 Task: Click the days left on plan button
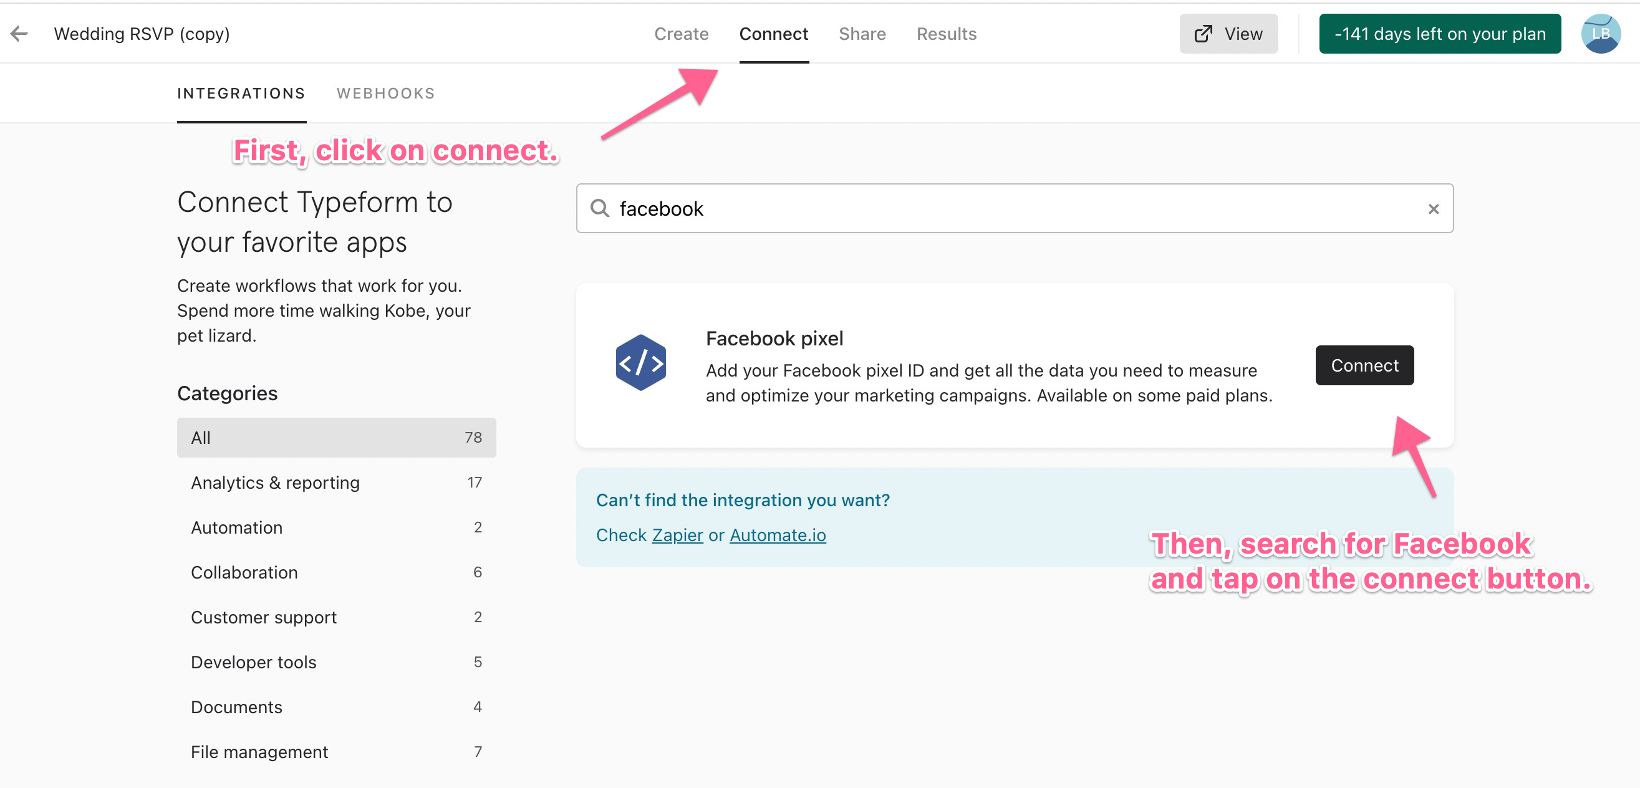point(1439,34)
